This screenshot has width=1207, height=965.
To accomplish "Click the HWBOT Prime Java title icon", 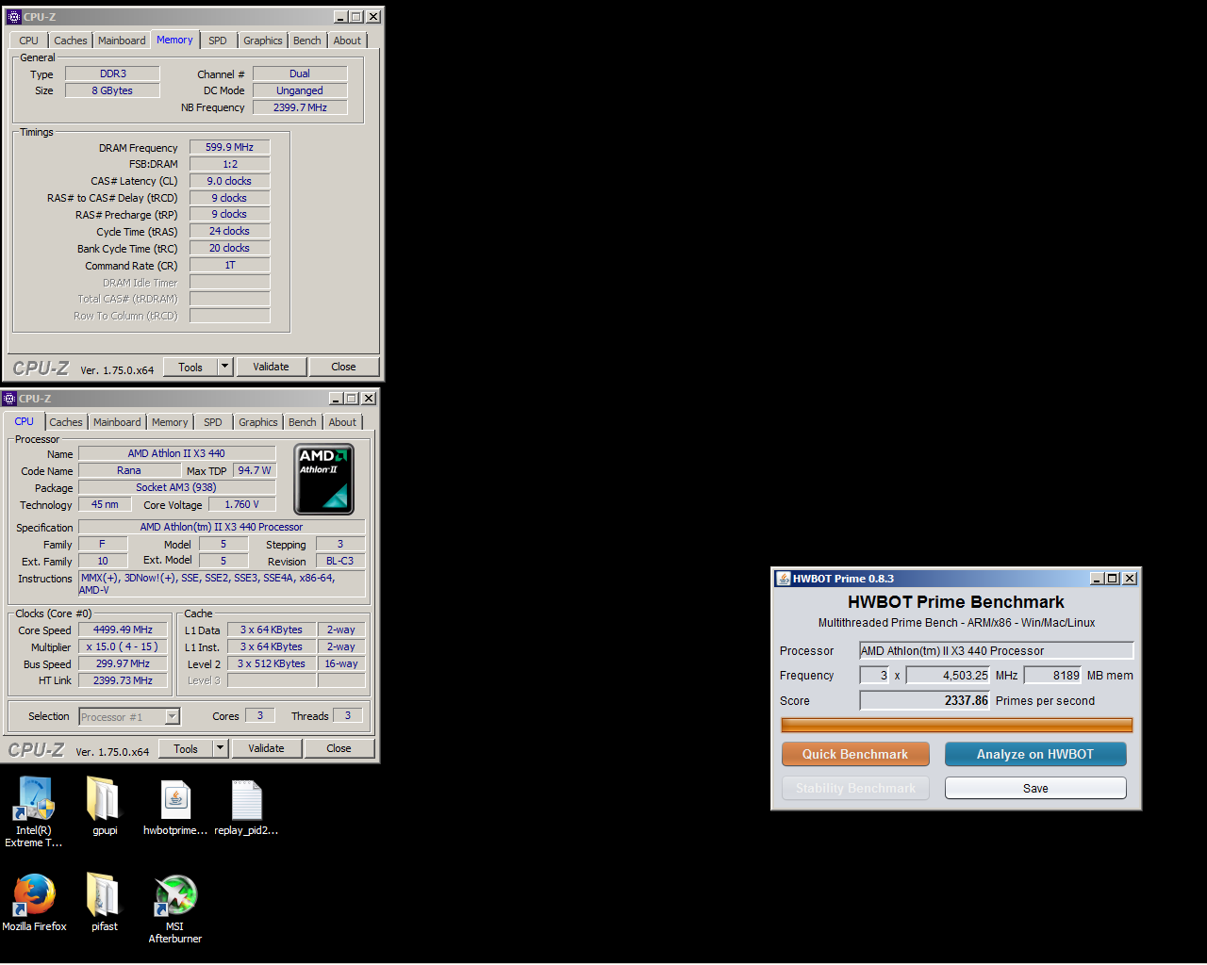I will 783,579.
